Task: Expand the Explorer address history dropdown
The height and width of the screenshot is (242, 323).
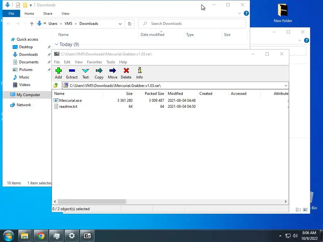Action: [120, 24]
